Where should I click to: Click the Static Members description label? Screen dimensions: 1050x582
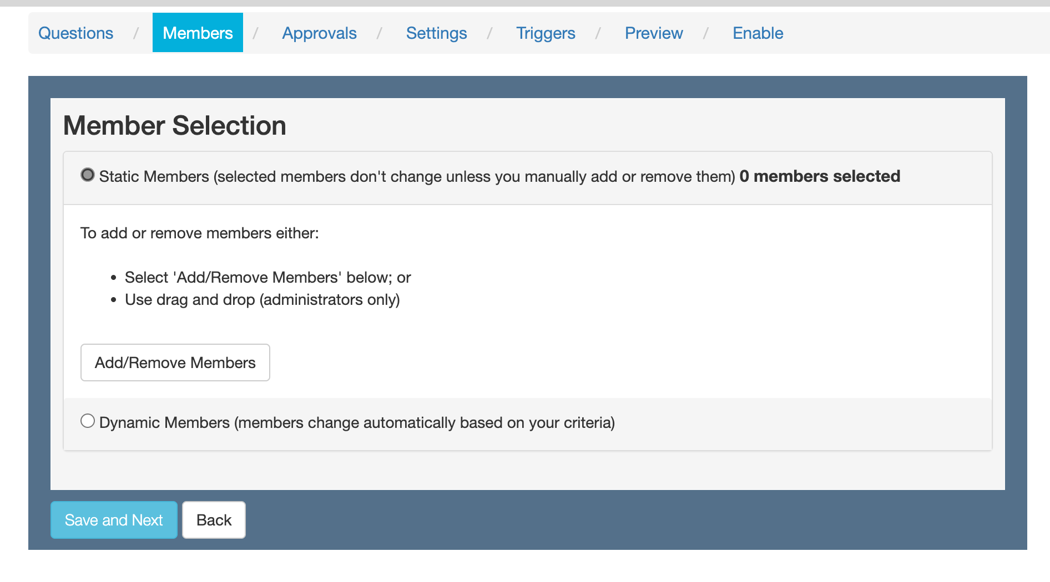(x=416, y=177)
